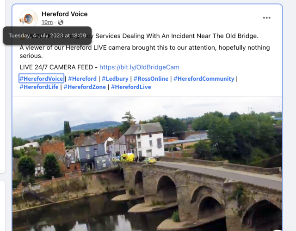The image size is (296, 231).
Task: Click the post text about Hereford LIVE camera
Action: coord(145,52)
